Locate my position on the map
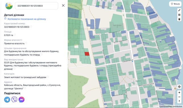Image resolution: width=183 pixels, height=108 pixels. click(179, 87)
